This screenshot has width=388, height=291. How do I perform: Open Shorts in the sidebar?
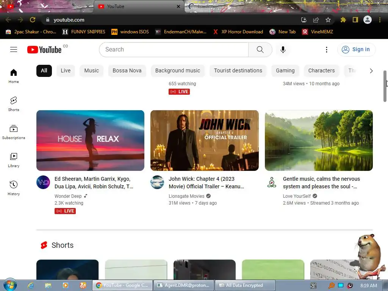(x=14, y=104)
